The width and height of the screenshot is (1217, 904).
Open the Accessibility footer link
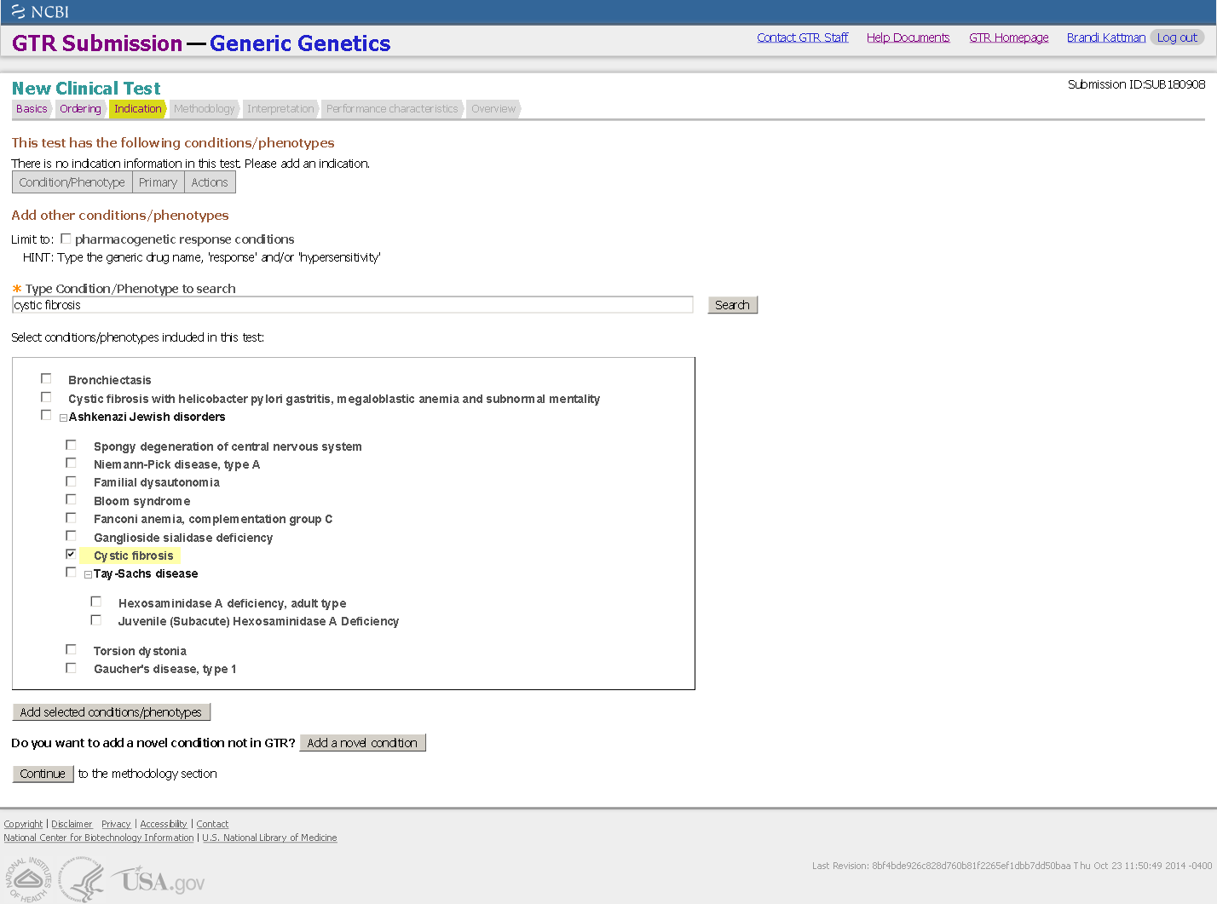click(x=164, y=824)
